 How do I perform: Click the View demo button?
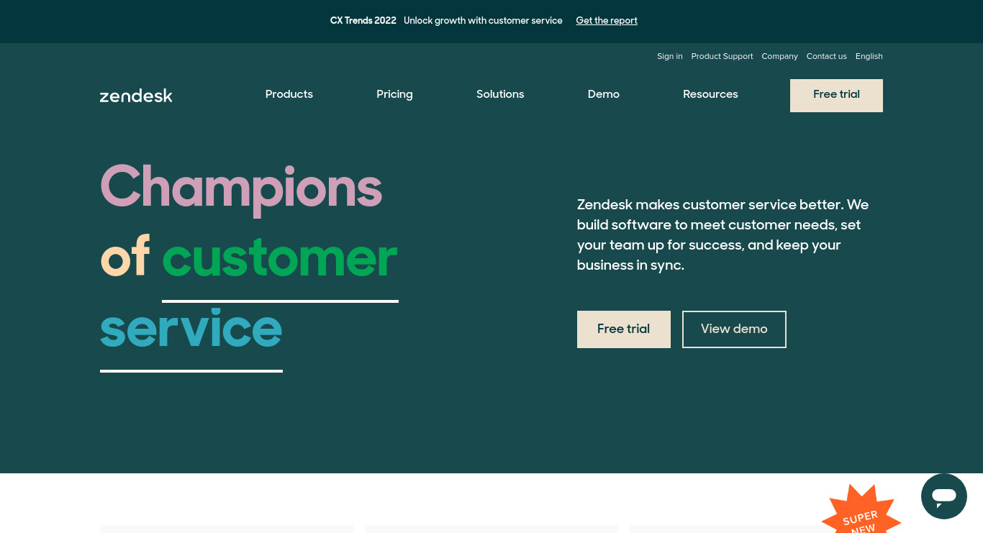click(x=734, y=329)
